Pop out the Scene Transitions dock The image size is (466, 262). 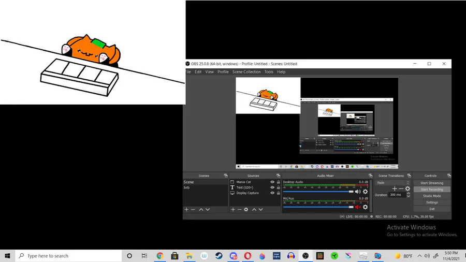tap(409, 176)
